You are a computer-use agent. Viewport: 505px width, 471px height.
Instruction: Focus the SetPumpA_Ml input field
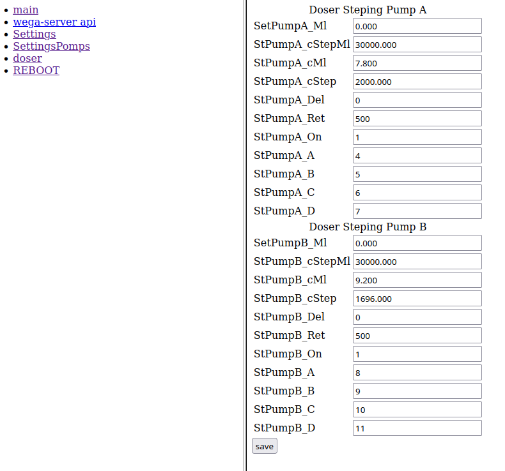click(417, 26)
